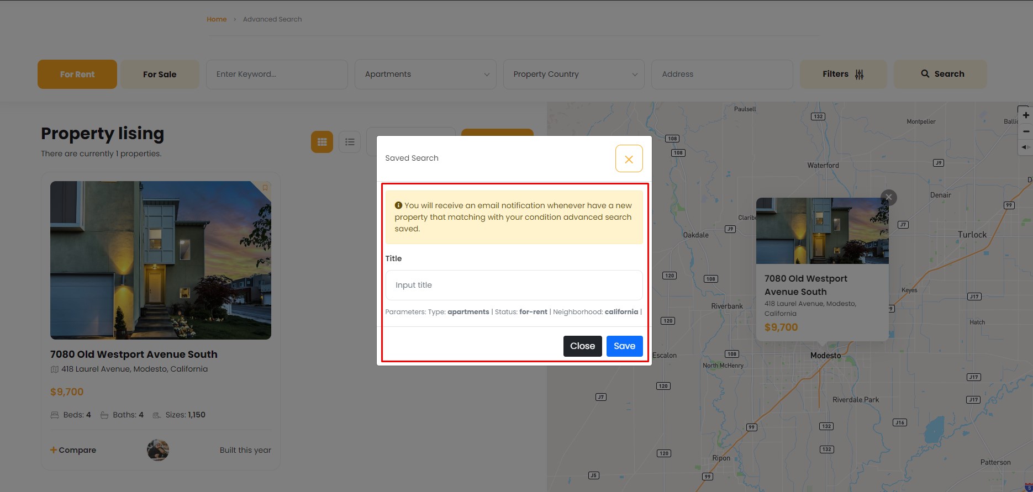
Task: Zoom out on the map
Action: tap(1026, 131)
